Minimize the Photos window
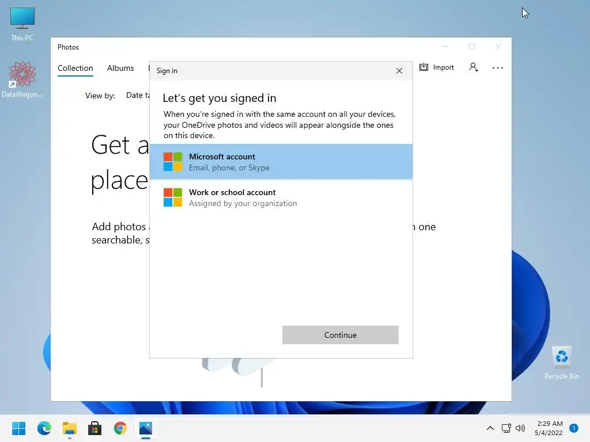Screen dimensions: 590x442 coord(445,47)
